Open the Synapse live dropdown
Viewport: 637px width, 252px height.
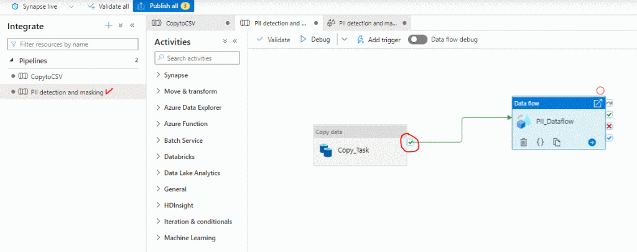[71, 7]
